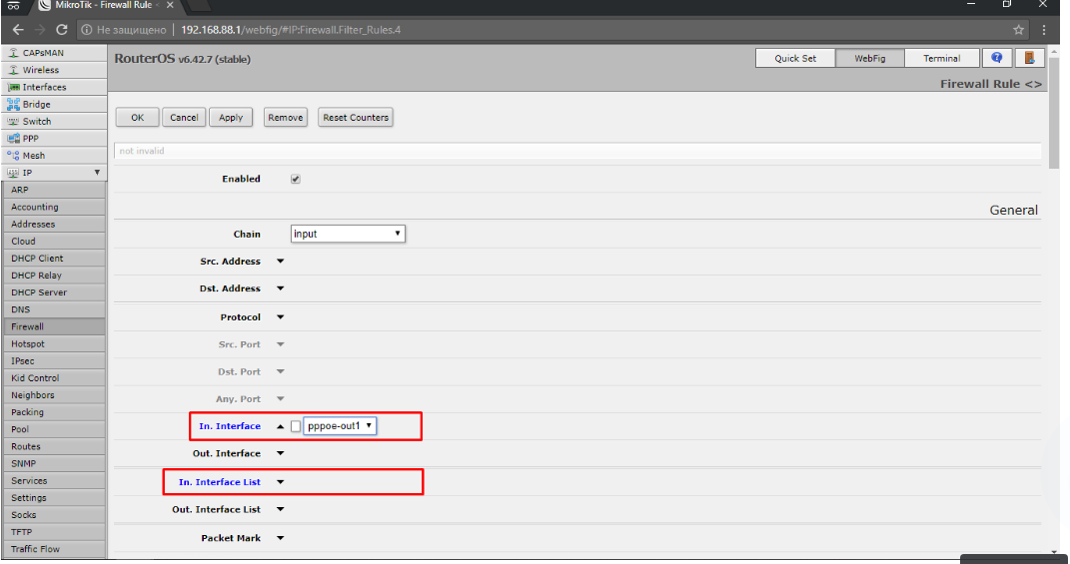This screenshot has width=1070, height=564.
Task: Open Traffic Flow submenu
Action: point(54,548)
